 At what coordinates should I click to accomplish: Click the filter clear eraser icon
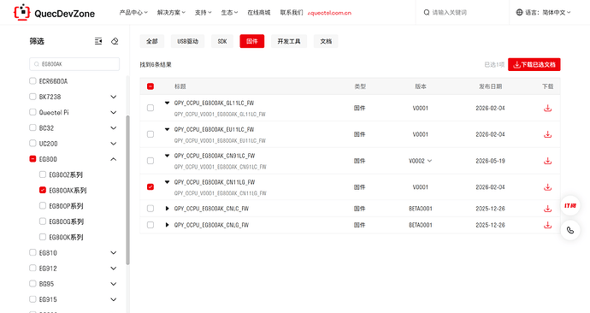tap(115, 41)
